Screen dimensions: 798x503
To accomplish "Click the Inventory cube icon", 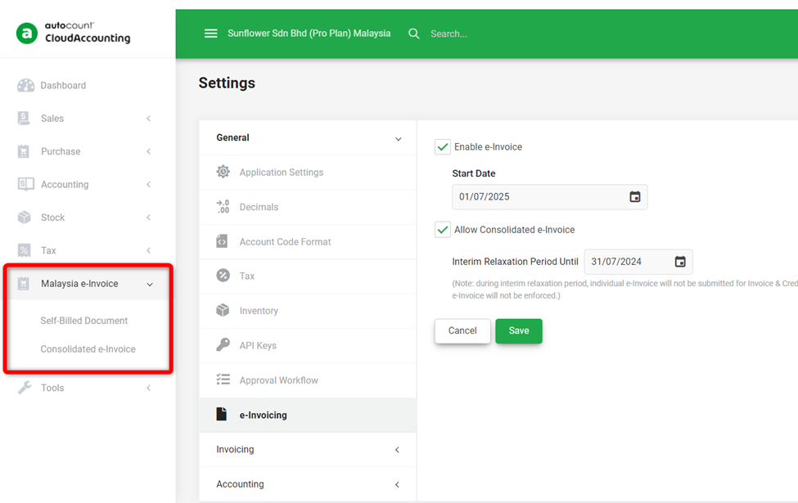I will click(223, 310).
